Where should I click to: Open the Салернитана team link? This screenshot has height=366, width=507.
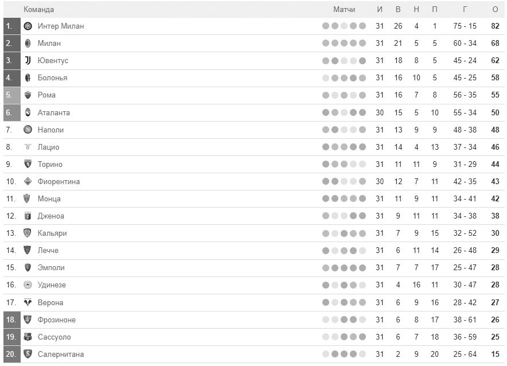click(61, 354)
